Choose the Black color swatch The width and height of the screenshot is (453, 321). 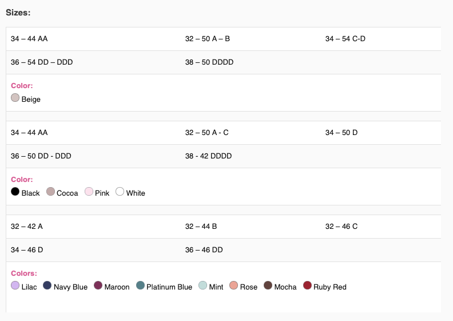click(x=15, y=192)
